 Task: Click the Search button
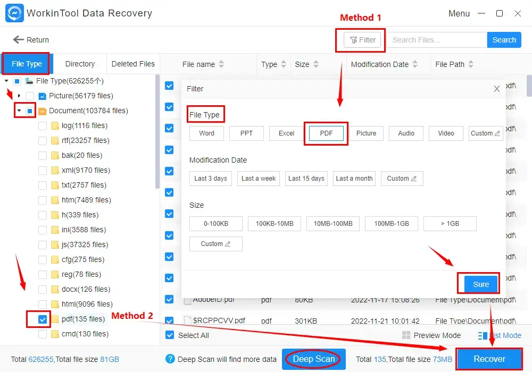click(504, 40)
